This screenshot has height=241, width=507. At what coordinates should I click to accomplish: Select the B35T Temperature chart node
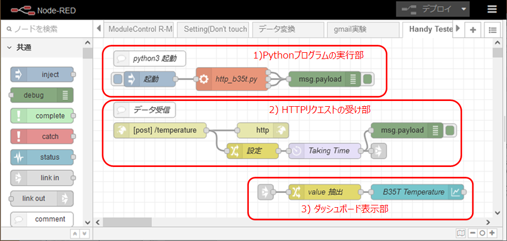[415, 192]
